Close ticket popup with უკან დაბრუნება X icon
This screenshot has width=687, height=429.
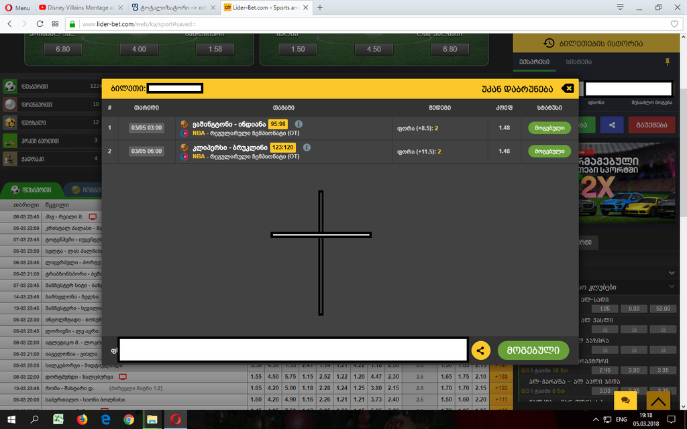coord(568,88)
